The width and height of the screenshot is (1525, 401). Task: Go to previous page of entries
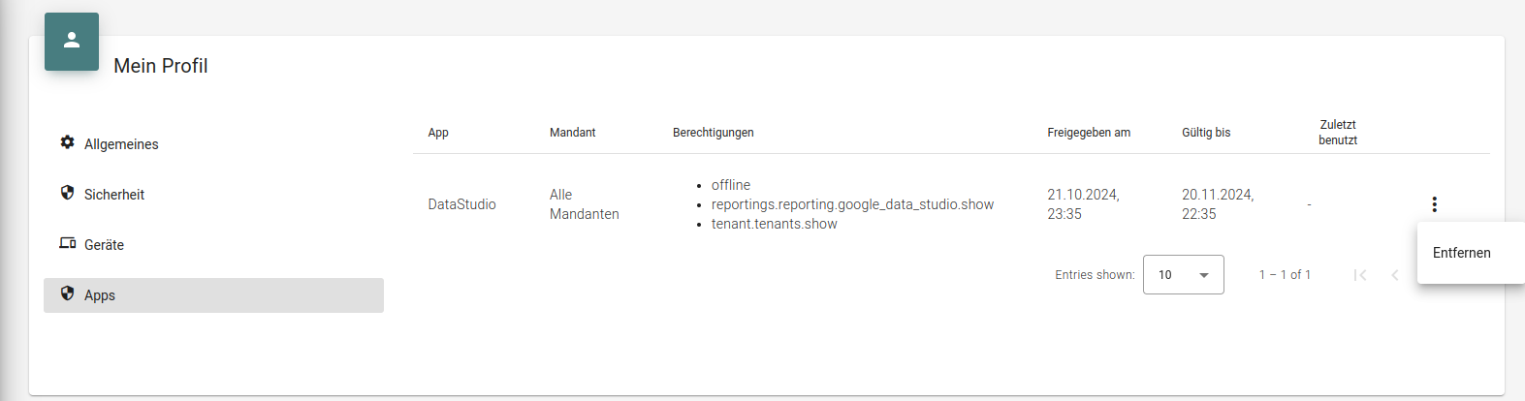coord(1394,275)
